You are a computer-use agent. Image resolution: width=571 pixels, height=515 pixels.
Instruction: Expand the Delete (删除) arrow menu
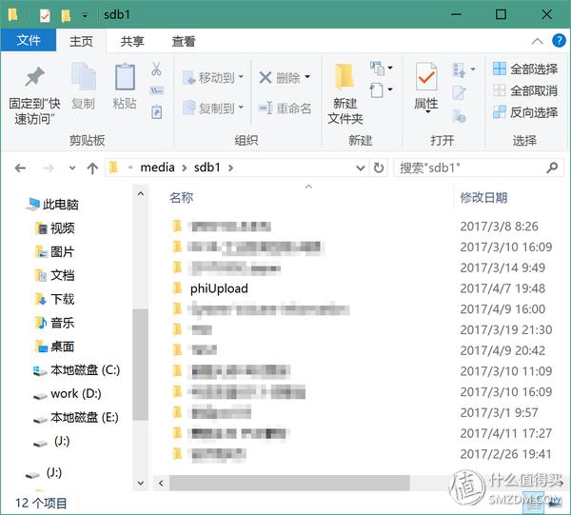tap(307, 77)
